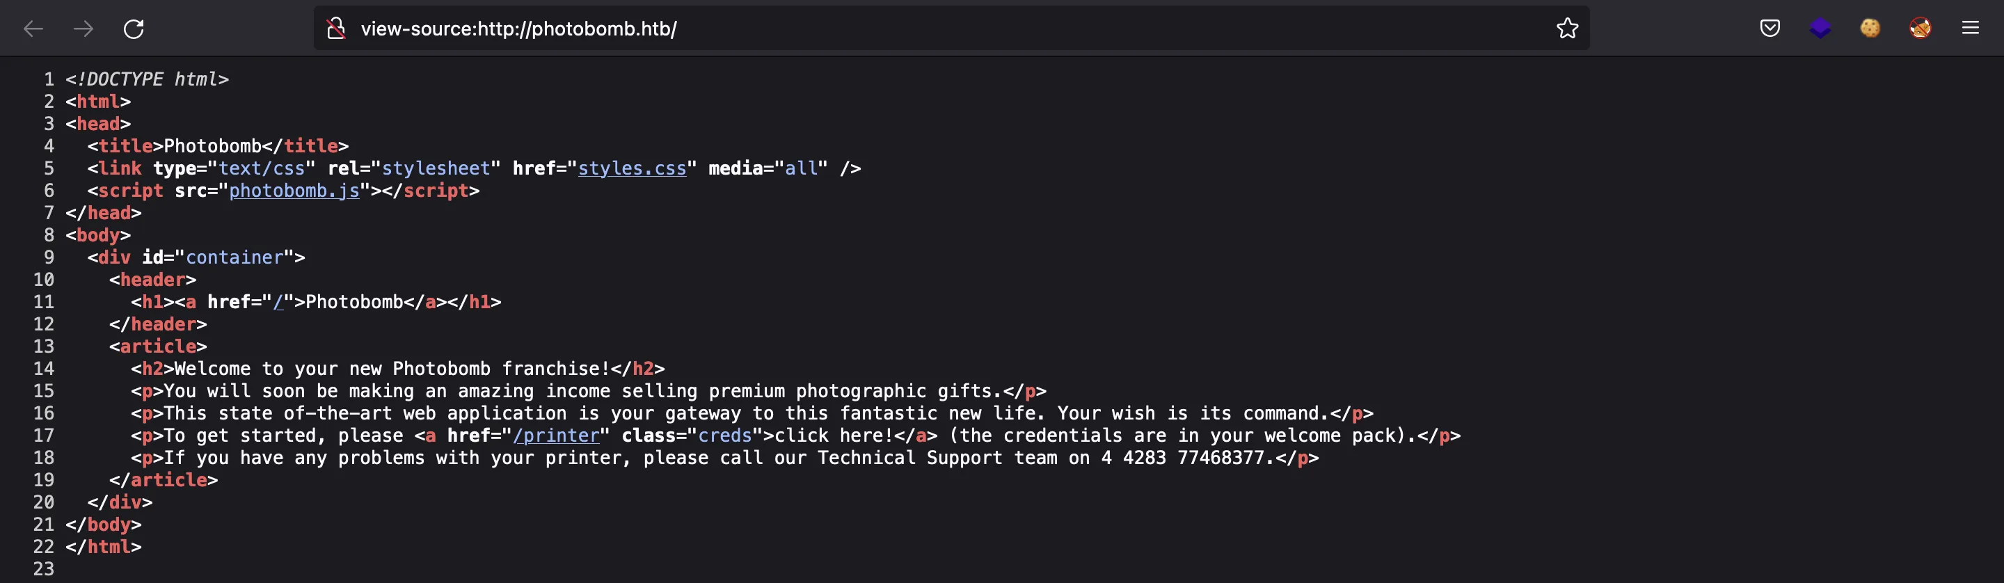Open the styles.css link
Image resolution: width=2004 pixels, height=583 pixels.
click(x=632, y=168)
